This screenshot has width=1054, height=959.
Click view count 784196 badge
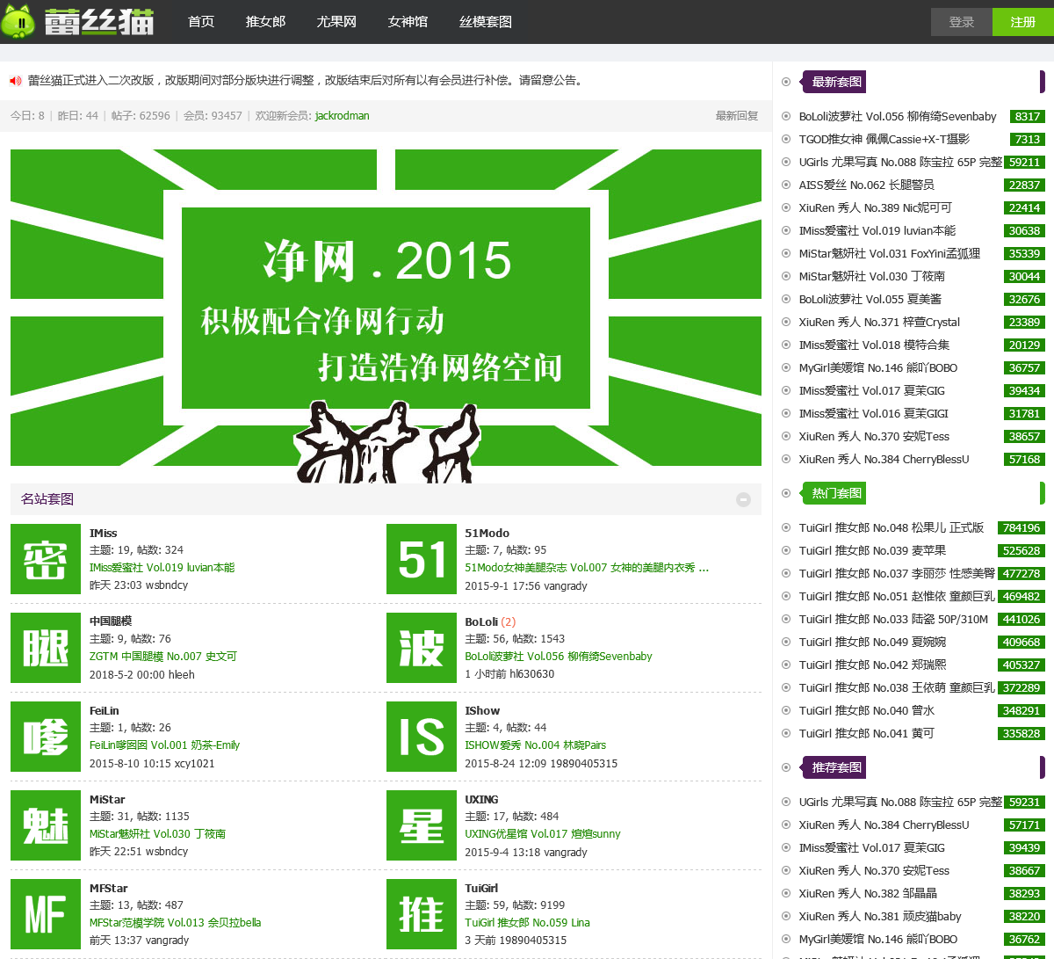pos(1022,527)
